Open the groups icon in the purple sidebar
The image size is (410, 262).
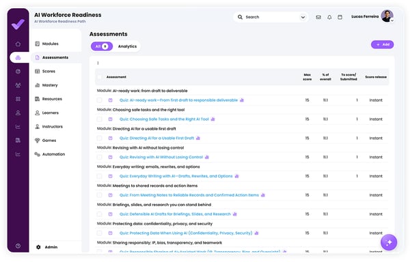[x=18, y=85]
